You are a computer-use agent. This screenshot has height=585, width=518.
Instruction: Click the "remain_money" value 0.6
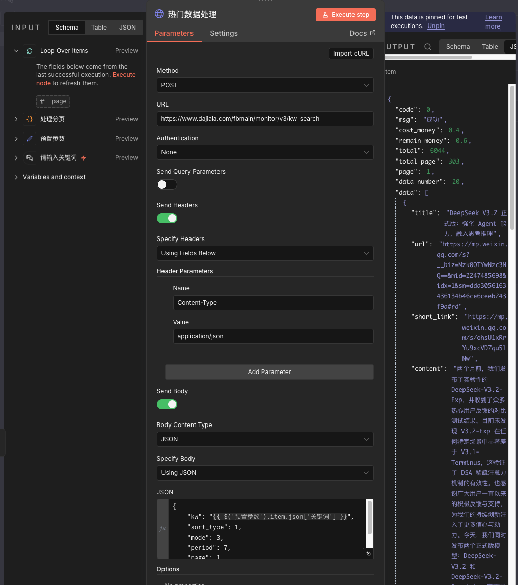click(x=461, y=141)
